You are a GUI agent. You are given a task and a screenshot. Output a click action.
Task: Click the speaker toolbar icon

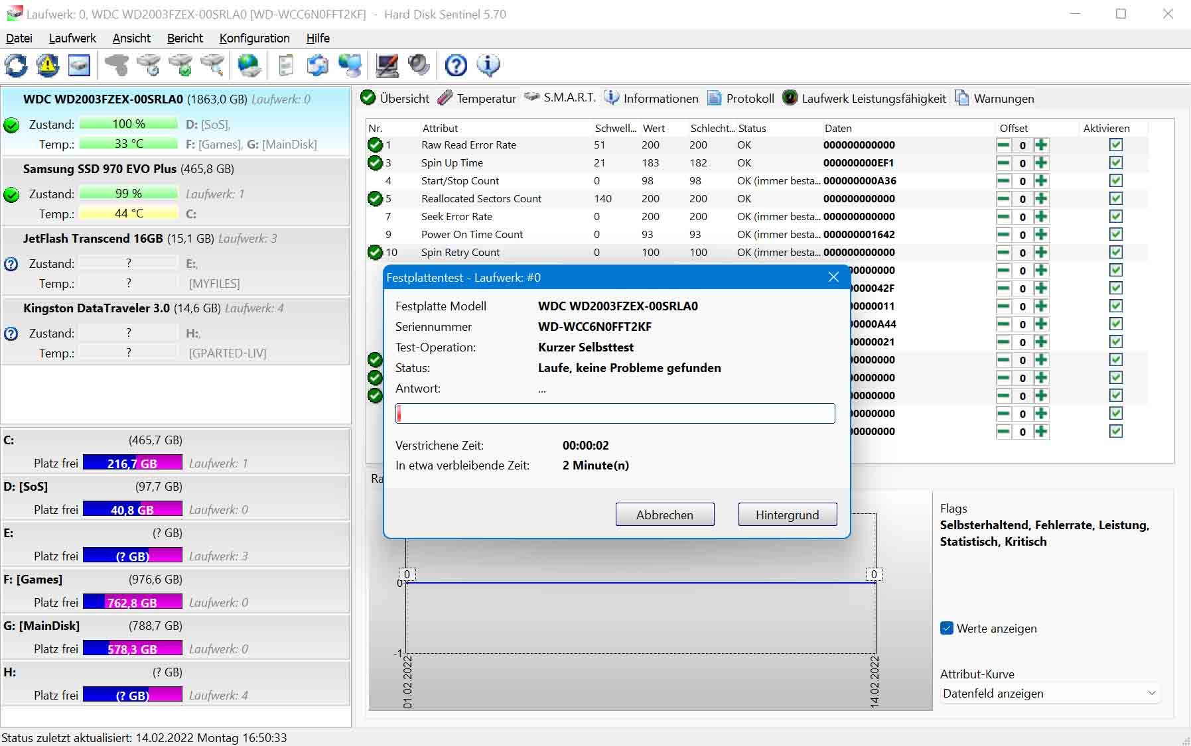coord(419,65)
